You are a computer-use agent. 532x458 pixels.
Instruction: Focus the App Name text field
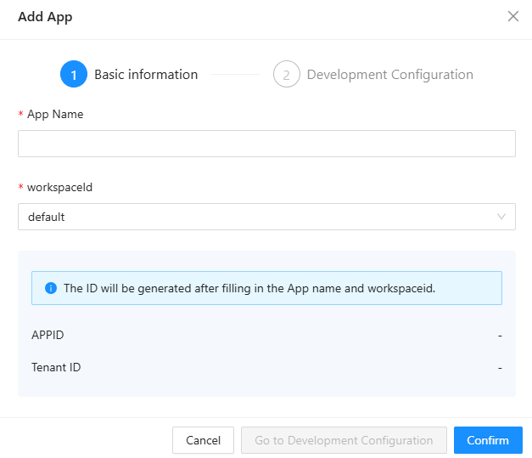tap(266, 144)
